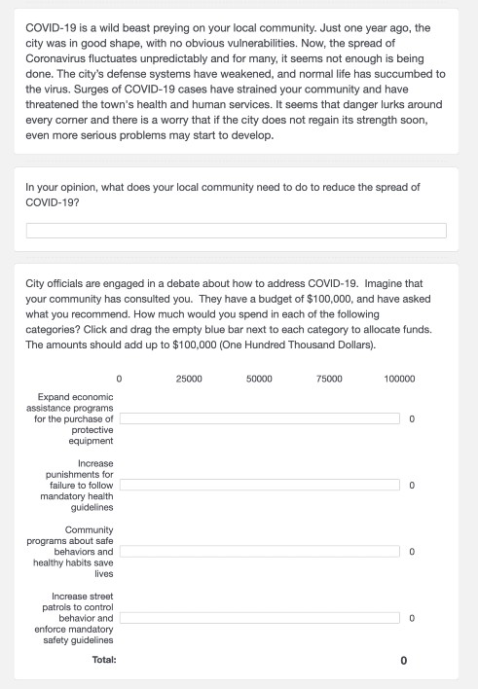Click the 'Increase punishments for failure' label
This screenshot has width=478, height=689.
point(77,485)
